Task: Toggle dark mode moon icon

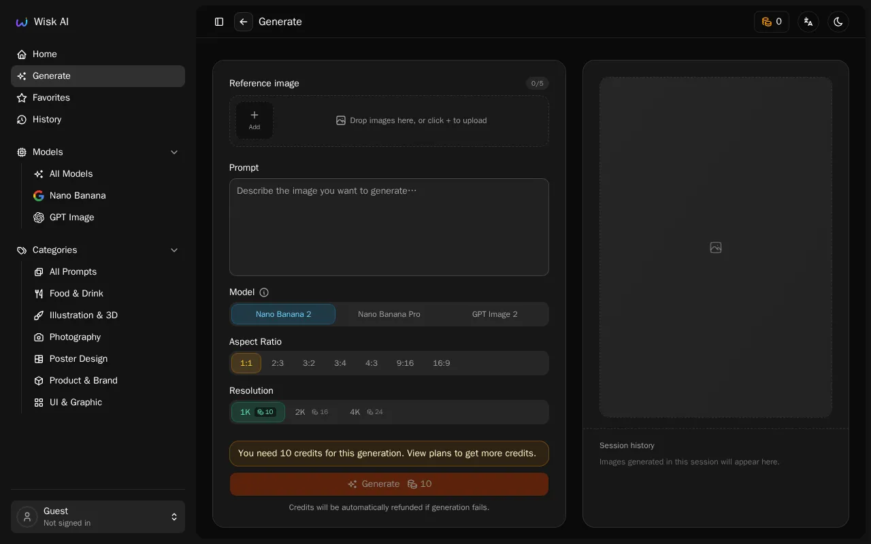Action: point(838,22)
